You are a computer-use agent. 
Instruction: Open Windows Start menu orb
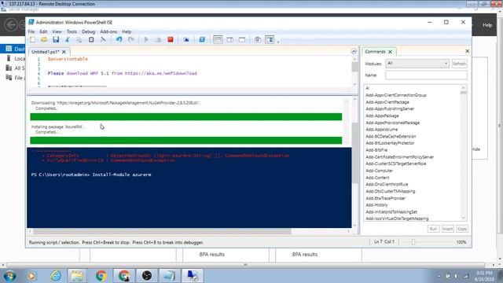click(x=9, y=276)
